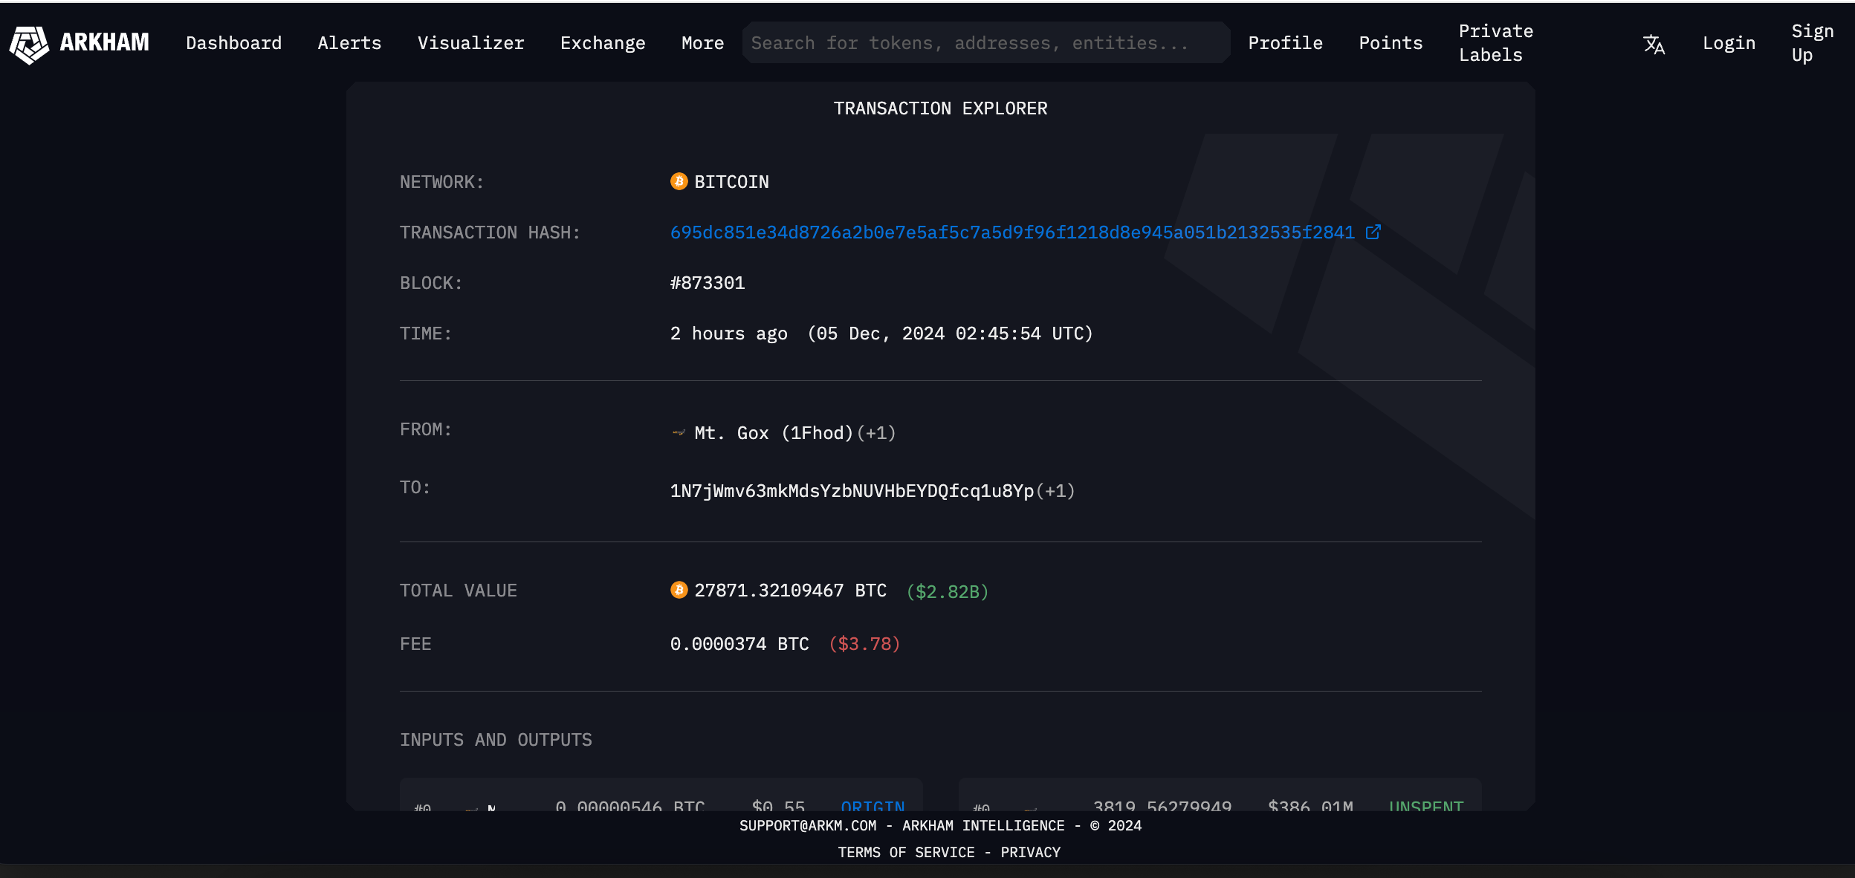The image size is (1855, 878).
Task: Navigate to the Exchange page
Action: (x=603, y=43)
